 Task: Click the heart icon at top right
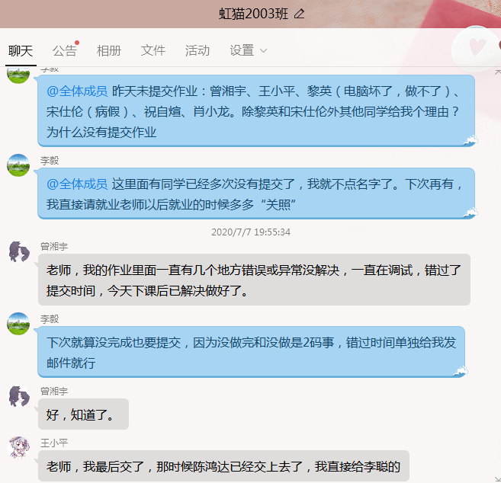(x=477, y=47)
